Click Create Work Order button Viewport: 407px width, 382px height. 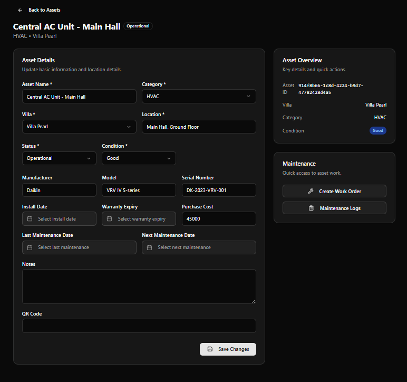[334, 191]
